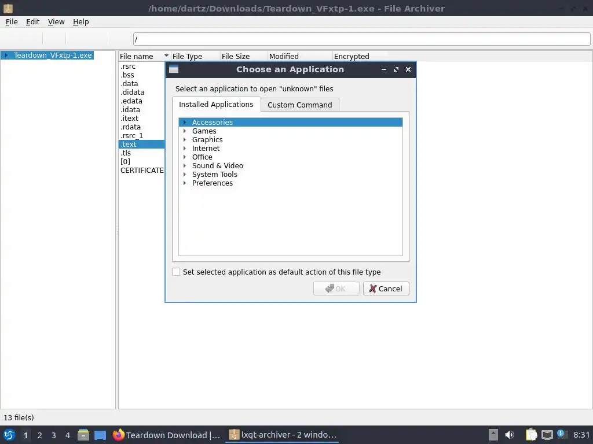
Task: Sort by the File Size column header
Action: [244, 56]
